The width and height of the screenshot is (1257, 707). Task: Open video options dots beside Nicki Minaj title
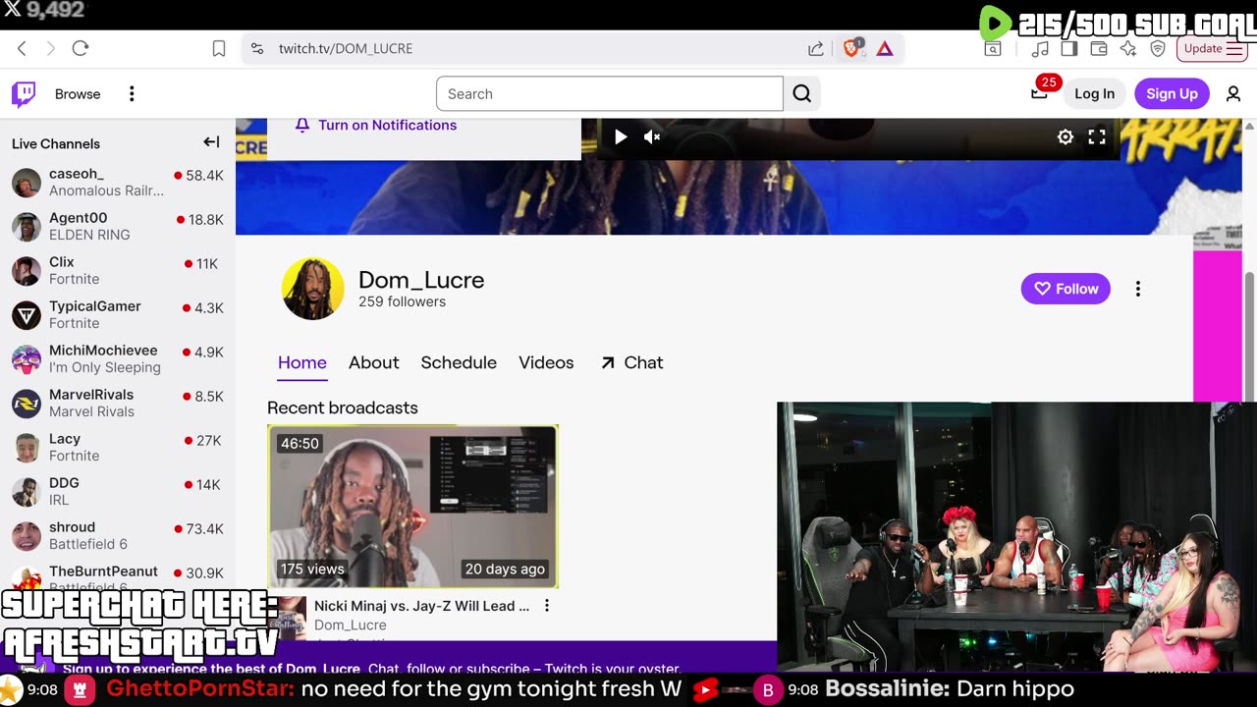547,606
